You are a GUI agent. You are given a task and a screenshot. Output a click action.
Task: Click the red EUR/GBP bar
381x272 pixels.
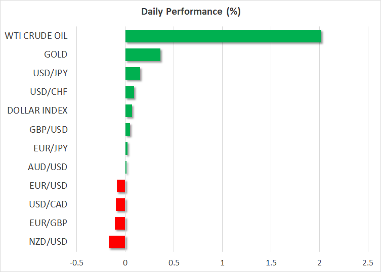[120, 223]
